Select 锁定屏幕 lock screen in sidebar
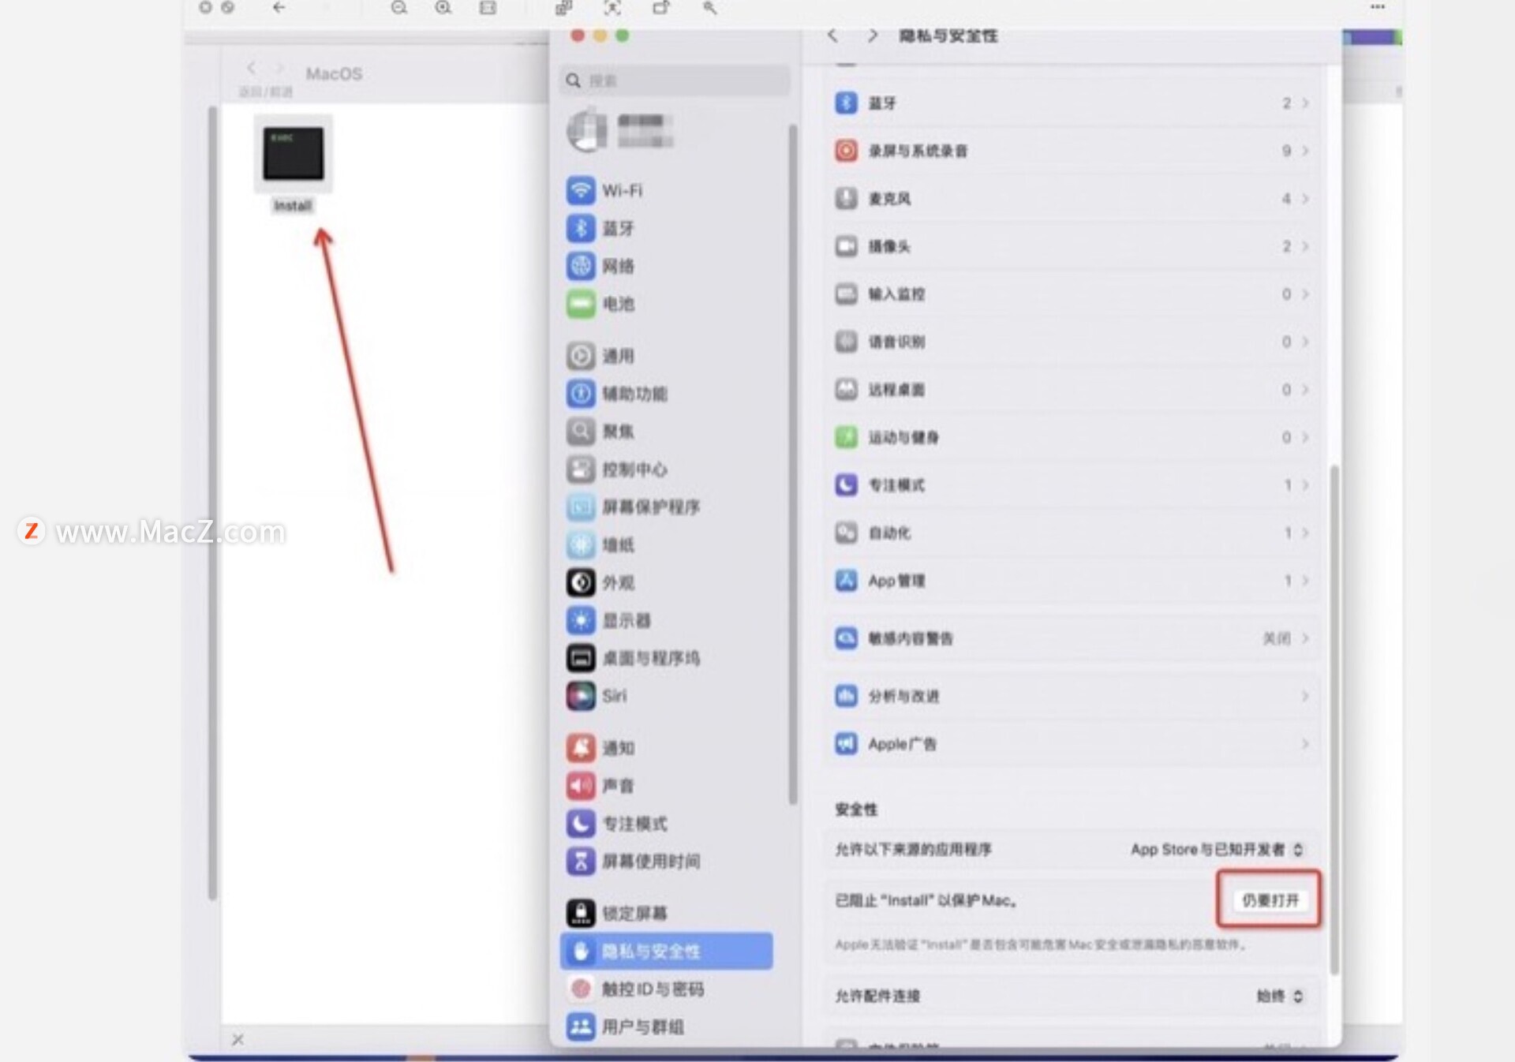The height and width of the screenshot is (1062, 1515). (667, 913)
